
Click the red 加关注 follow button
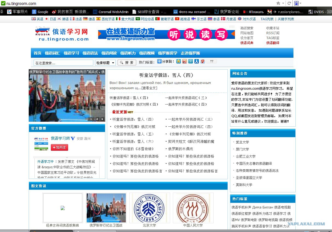pos(59,147)
